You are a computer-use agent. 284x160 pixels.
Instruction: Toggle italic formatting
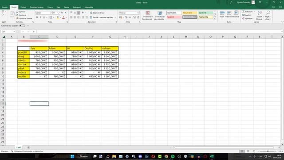[40, 17]
